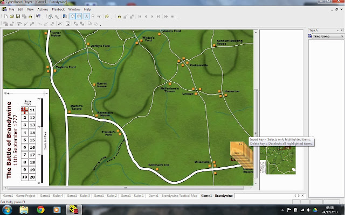Switch to Game1 - Rules 2 tab
This screenshot has height=215, width=345.
tap(105, 196)
